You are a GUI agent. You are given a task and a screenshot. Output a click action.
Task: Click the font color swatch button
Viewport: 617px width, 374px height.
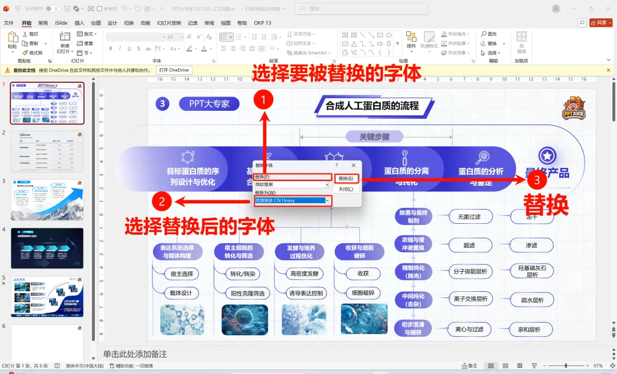tap(204, 49)
